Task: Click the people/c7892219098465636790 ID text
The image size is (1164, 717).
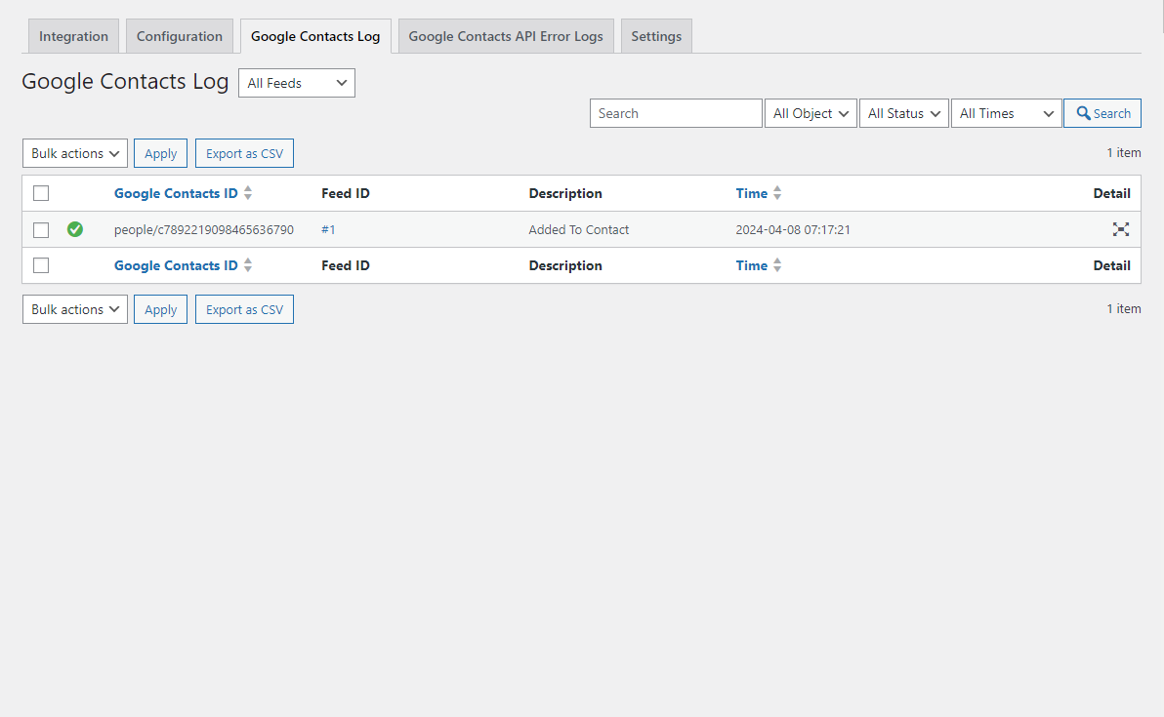Action: [x=204, y=230]
